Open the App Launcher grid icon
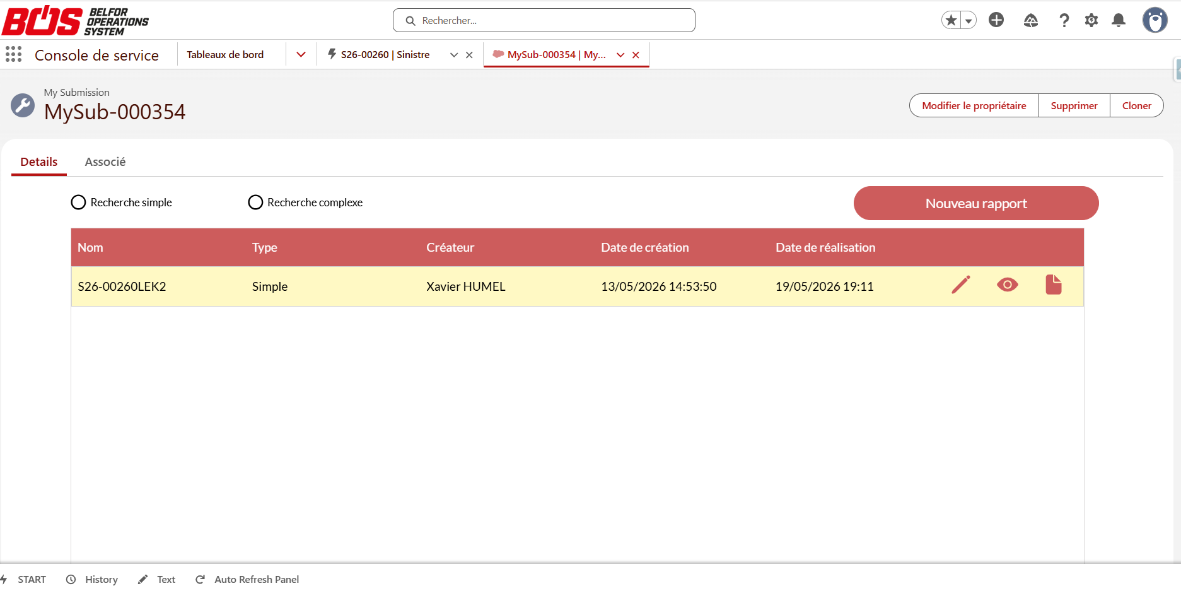The image size is (1181, 593). click(x=13, y=55)
